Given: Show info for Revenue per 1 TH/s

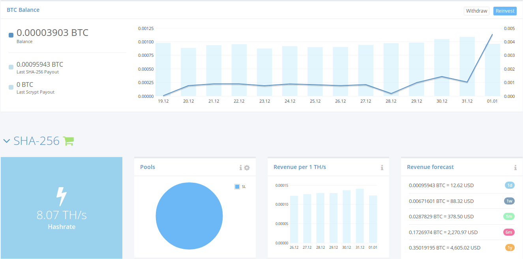Looking at the screenshot, I should [x=382, y=168].
